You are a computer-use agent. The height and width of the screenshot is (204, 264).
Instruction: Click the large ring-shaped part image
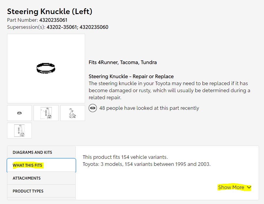[46, 68]
